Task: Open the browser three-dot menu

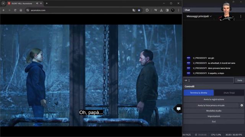Action: pyautogui.click(x=178, y=10)
